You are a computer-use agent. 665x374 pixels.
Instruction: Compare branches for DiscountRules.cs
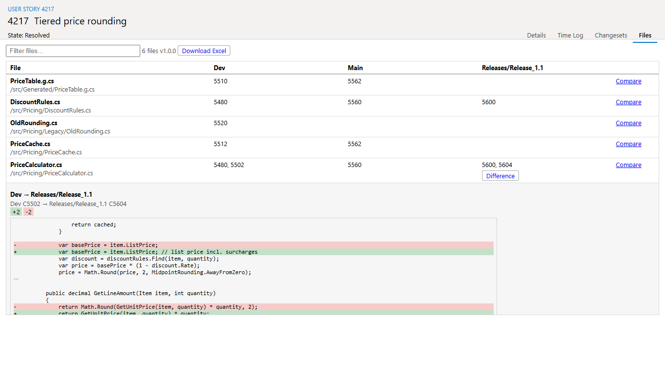tap(628, 102)
